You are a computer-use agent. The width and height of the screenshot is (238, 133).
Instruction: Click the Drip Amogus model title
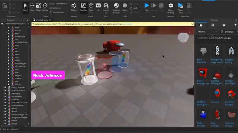[215, 125]
